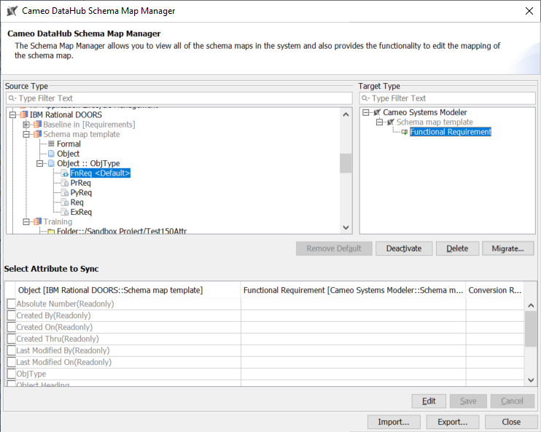Click the search icon in Target Type filter
Image resolution: width=541 pixels, height=432 pixels.
(x=365, y=98)
